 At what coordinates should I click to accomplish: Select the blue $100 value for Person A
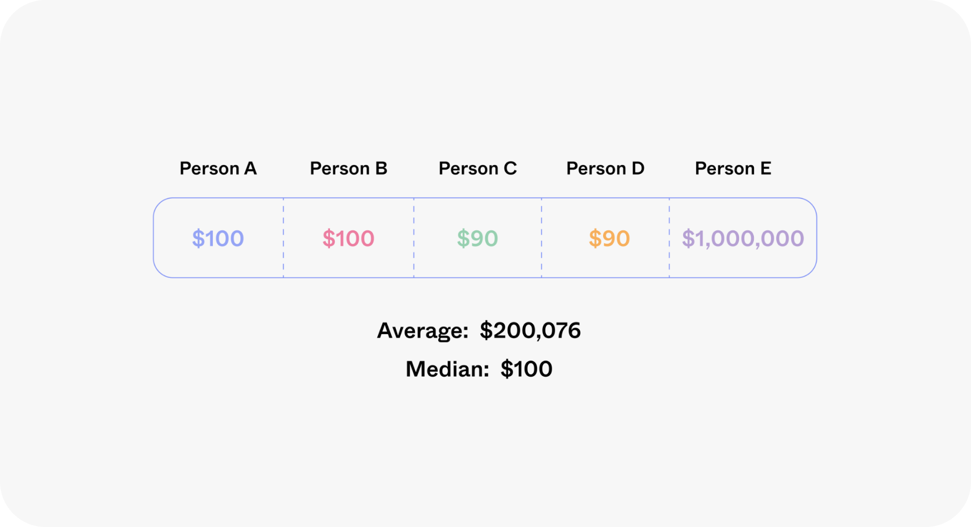(218, 238)
